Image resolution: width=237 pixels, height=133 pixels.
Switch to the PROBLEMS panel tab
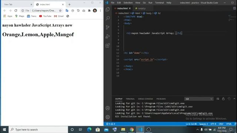click(161, 99)
